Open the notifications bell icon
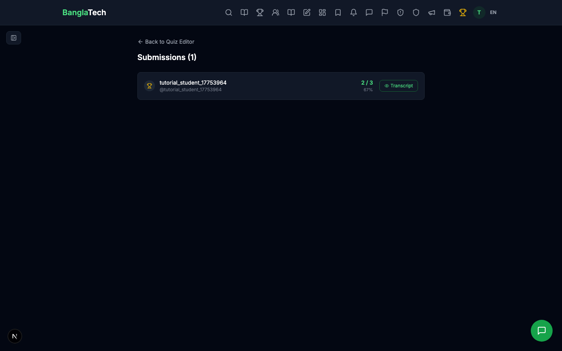This screenshot has width=562, height=351. (x=354, y=12)
